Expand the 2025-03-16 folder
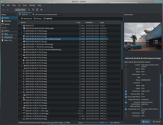The height and width of the screenshot is (125, 163). click(22, 25)
